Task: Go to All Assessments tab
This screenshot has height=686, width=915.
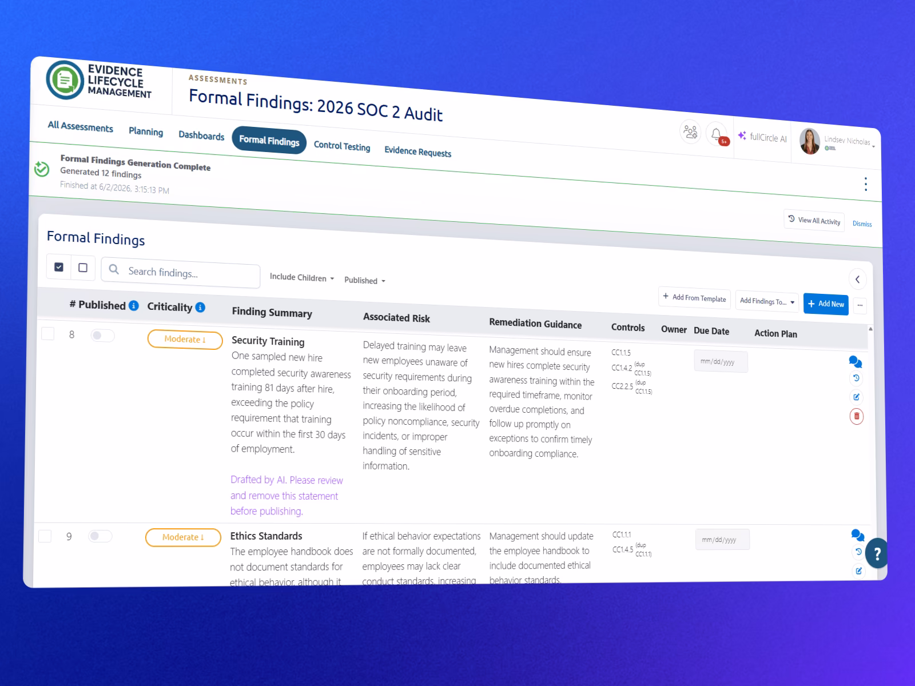Action: 81,126
